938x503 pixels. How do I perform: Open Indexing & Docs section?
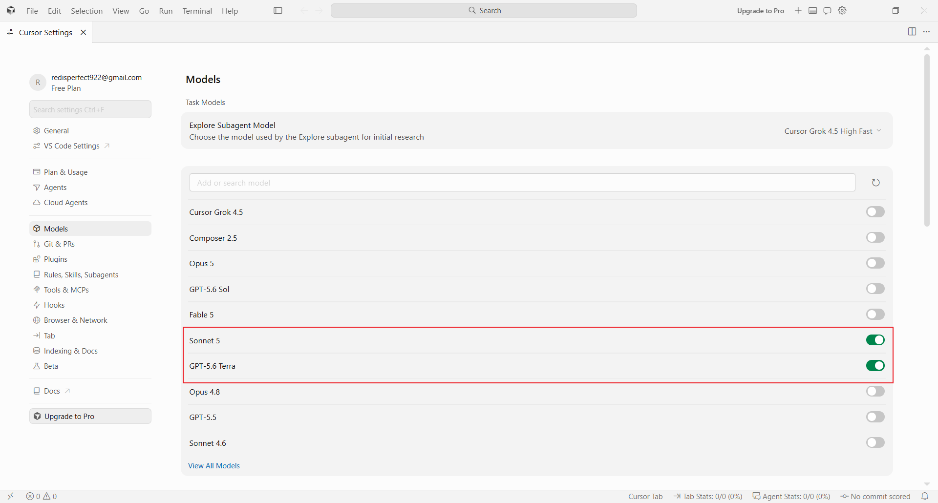point(90,351)
